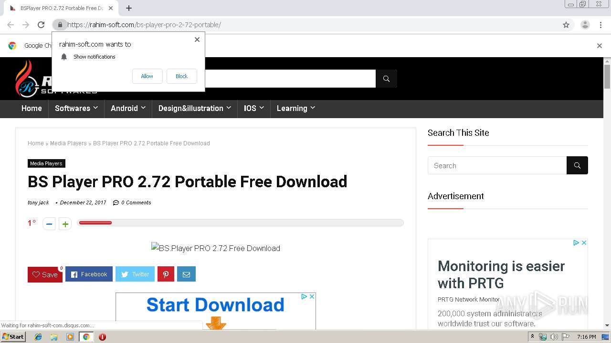The height and width of the screenshot is (343, 611).
Task: Click the Action Center flag tray icon
Action: coord(565,337)
